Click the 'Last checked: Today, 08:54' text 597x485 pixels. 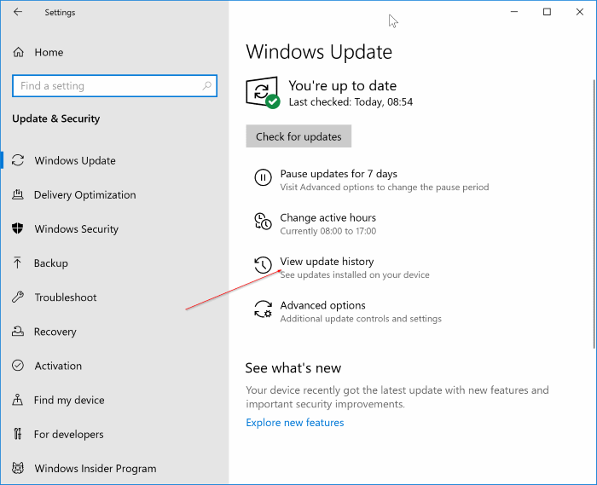[x=351, y=102]
